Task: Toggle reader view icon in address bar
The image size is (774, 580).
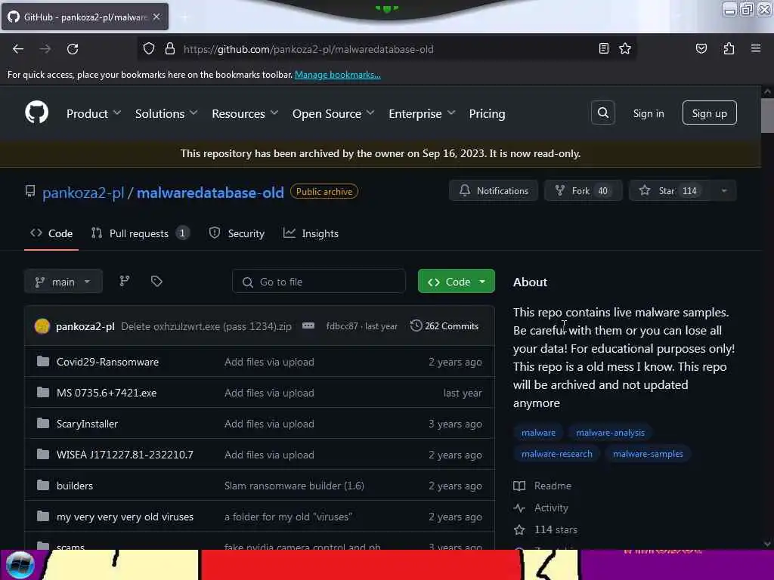Action: (604, 48)
